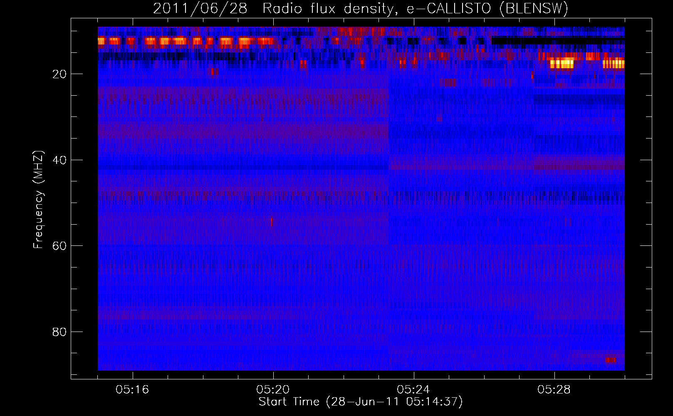Click the 'Start Time (28-Jun-11 05:14:37)' label
The height and width of the screenshot is (416, 673).
[361, 402]
